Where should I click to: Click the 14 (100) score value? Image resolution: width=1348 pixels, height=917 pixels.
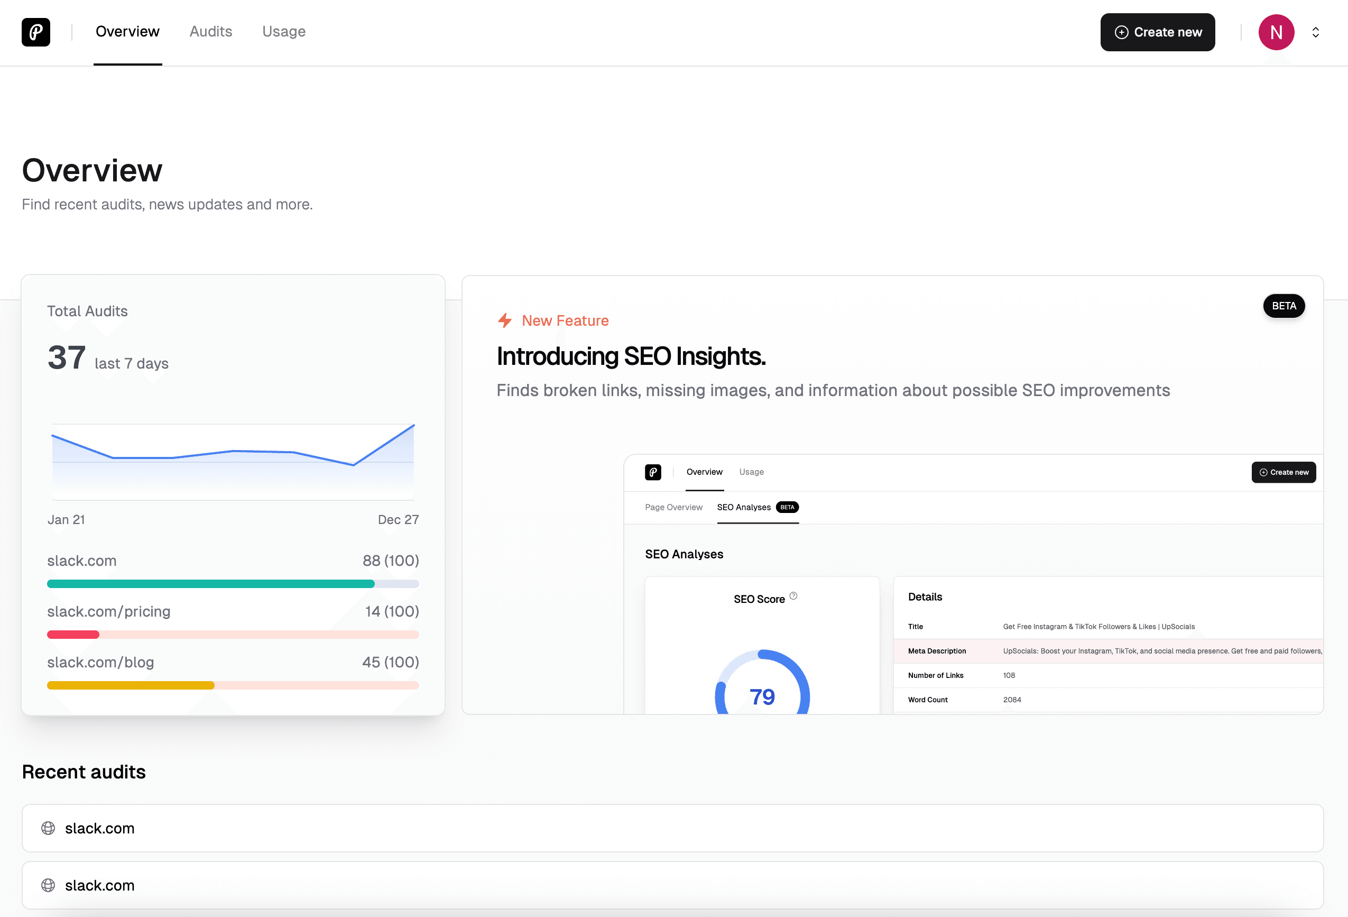[x=392, y=611]
